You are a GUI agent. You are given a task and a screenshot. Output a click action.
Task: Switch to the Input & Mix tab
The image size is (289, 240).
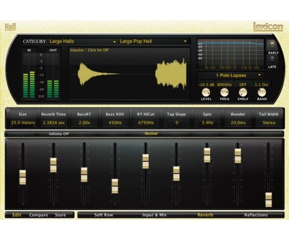154,215
